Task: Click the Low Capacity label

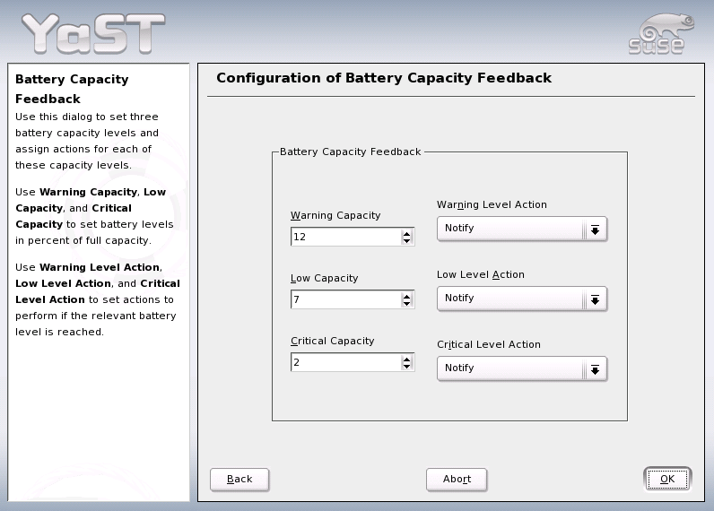Action: 324,278
